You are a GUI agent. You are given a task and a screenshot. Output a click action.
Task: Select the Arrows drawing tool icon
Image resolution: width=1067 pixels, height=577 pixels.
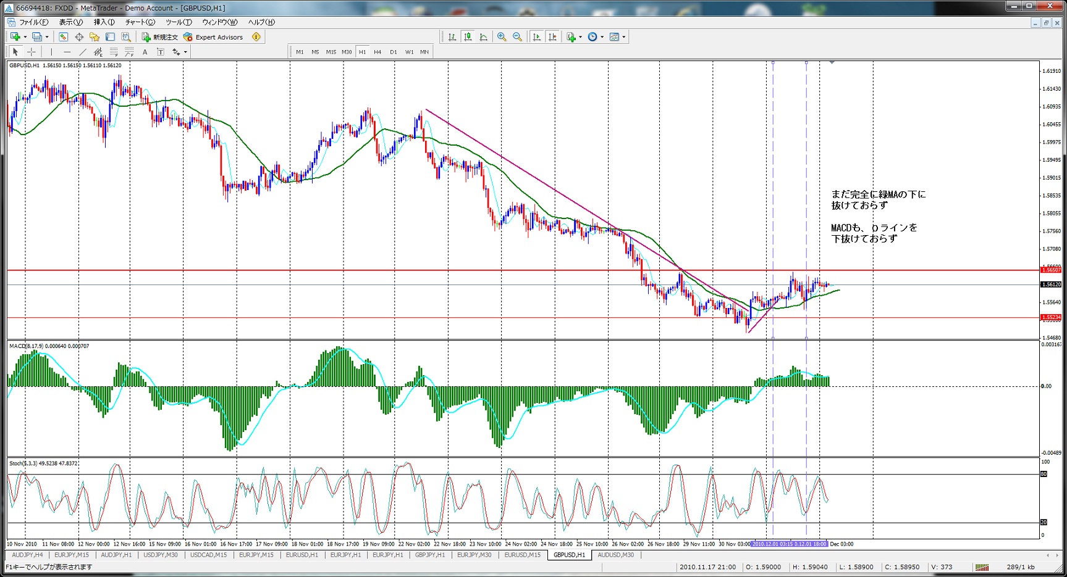(176, 52)
